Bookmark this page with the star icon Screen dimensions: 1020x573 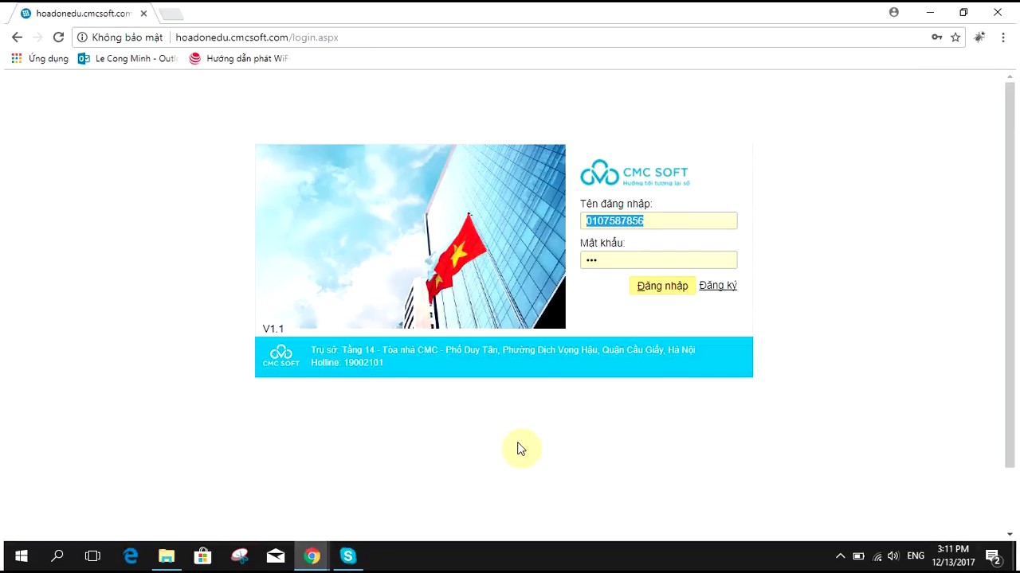point(955,37)
